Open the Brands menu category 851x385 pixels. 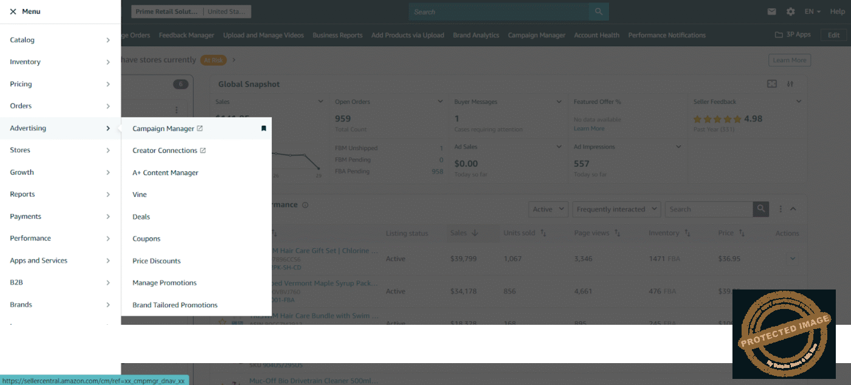[60, 305]
